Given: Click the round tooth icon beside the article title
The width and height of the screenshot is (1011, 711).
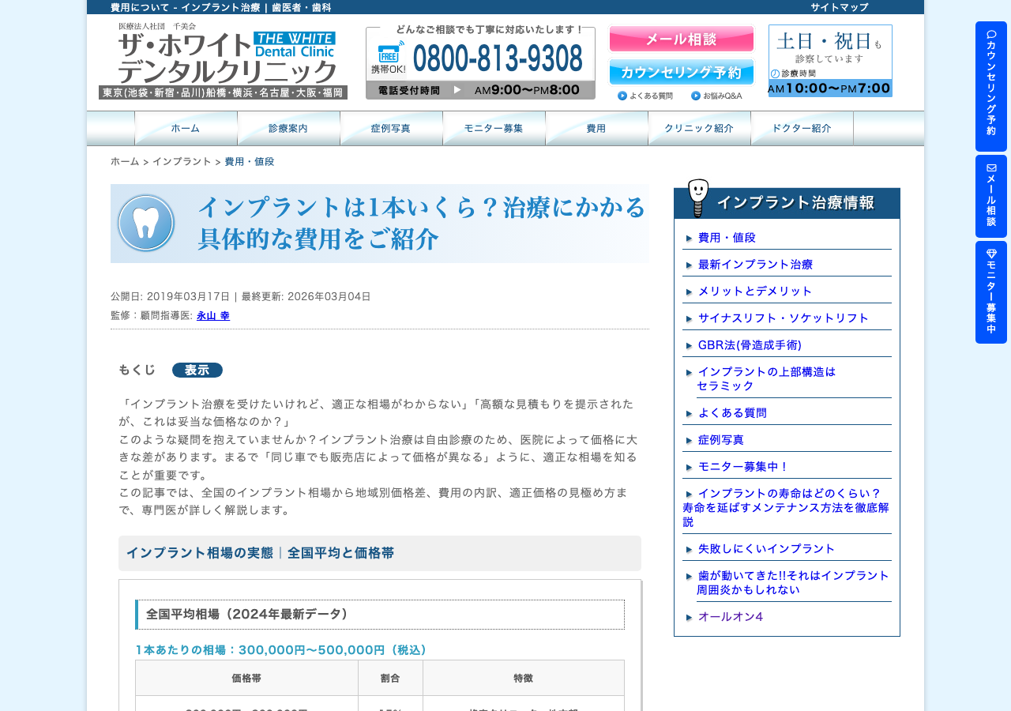Looking at the screenshot, I should (x=146, y=223).
